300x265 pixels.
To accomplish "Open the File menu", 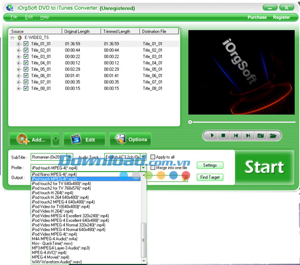I will click(x=14, y=17).
